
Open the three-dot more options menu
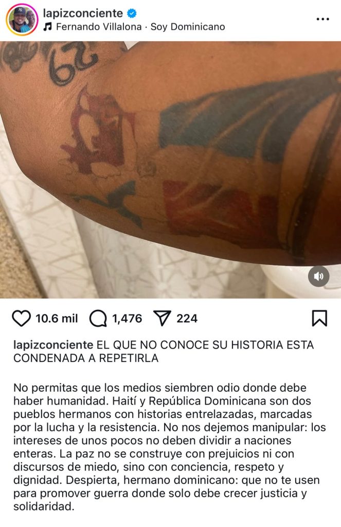(x=323, y=19)
